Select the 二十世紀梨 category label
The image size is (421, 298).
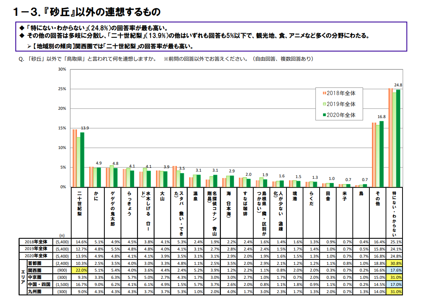click(80, 204)
